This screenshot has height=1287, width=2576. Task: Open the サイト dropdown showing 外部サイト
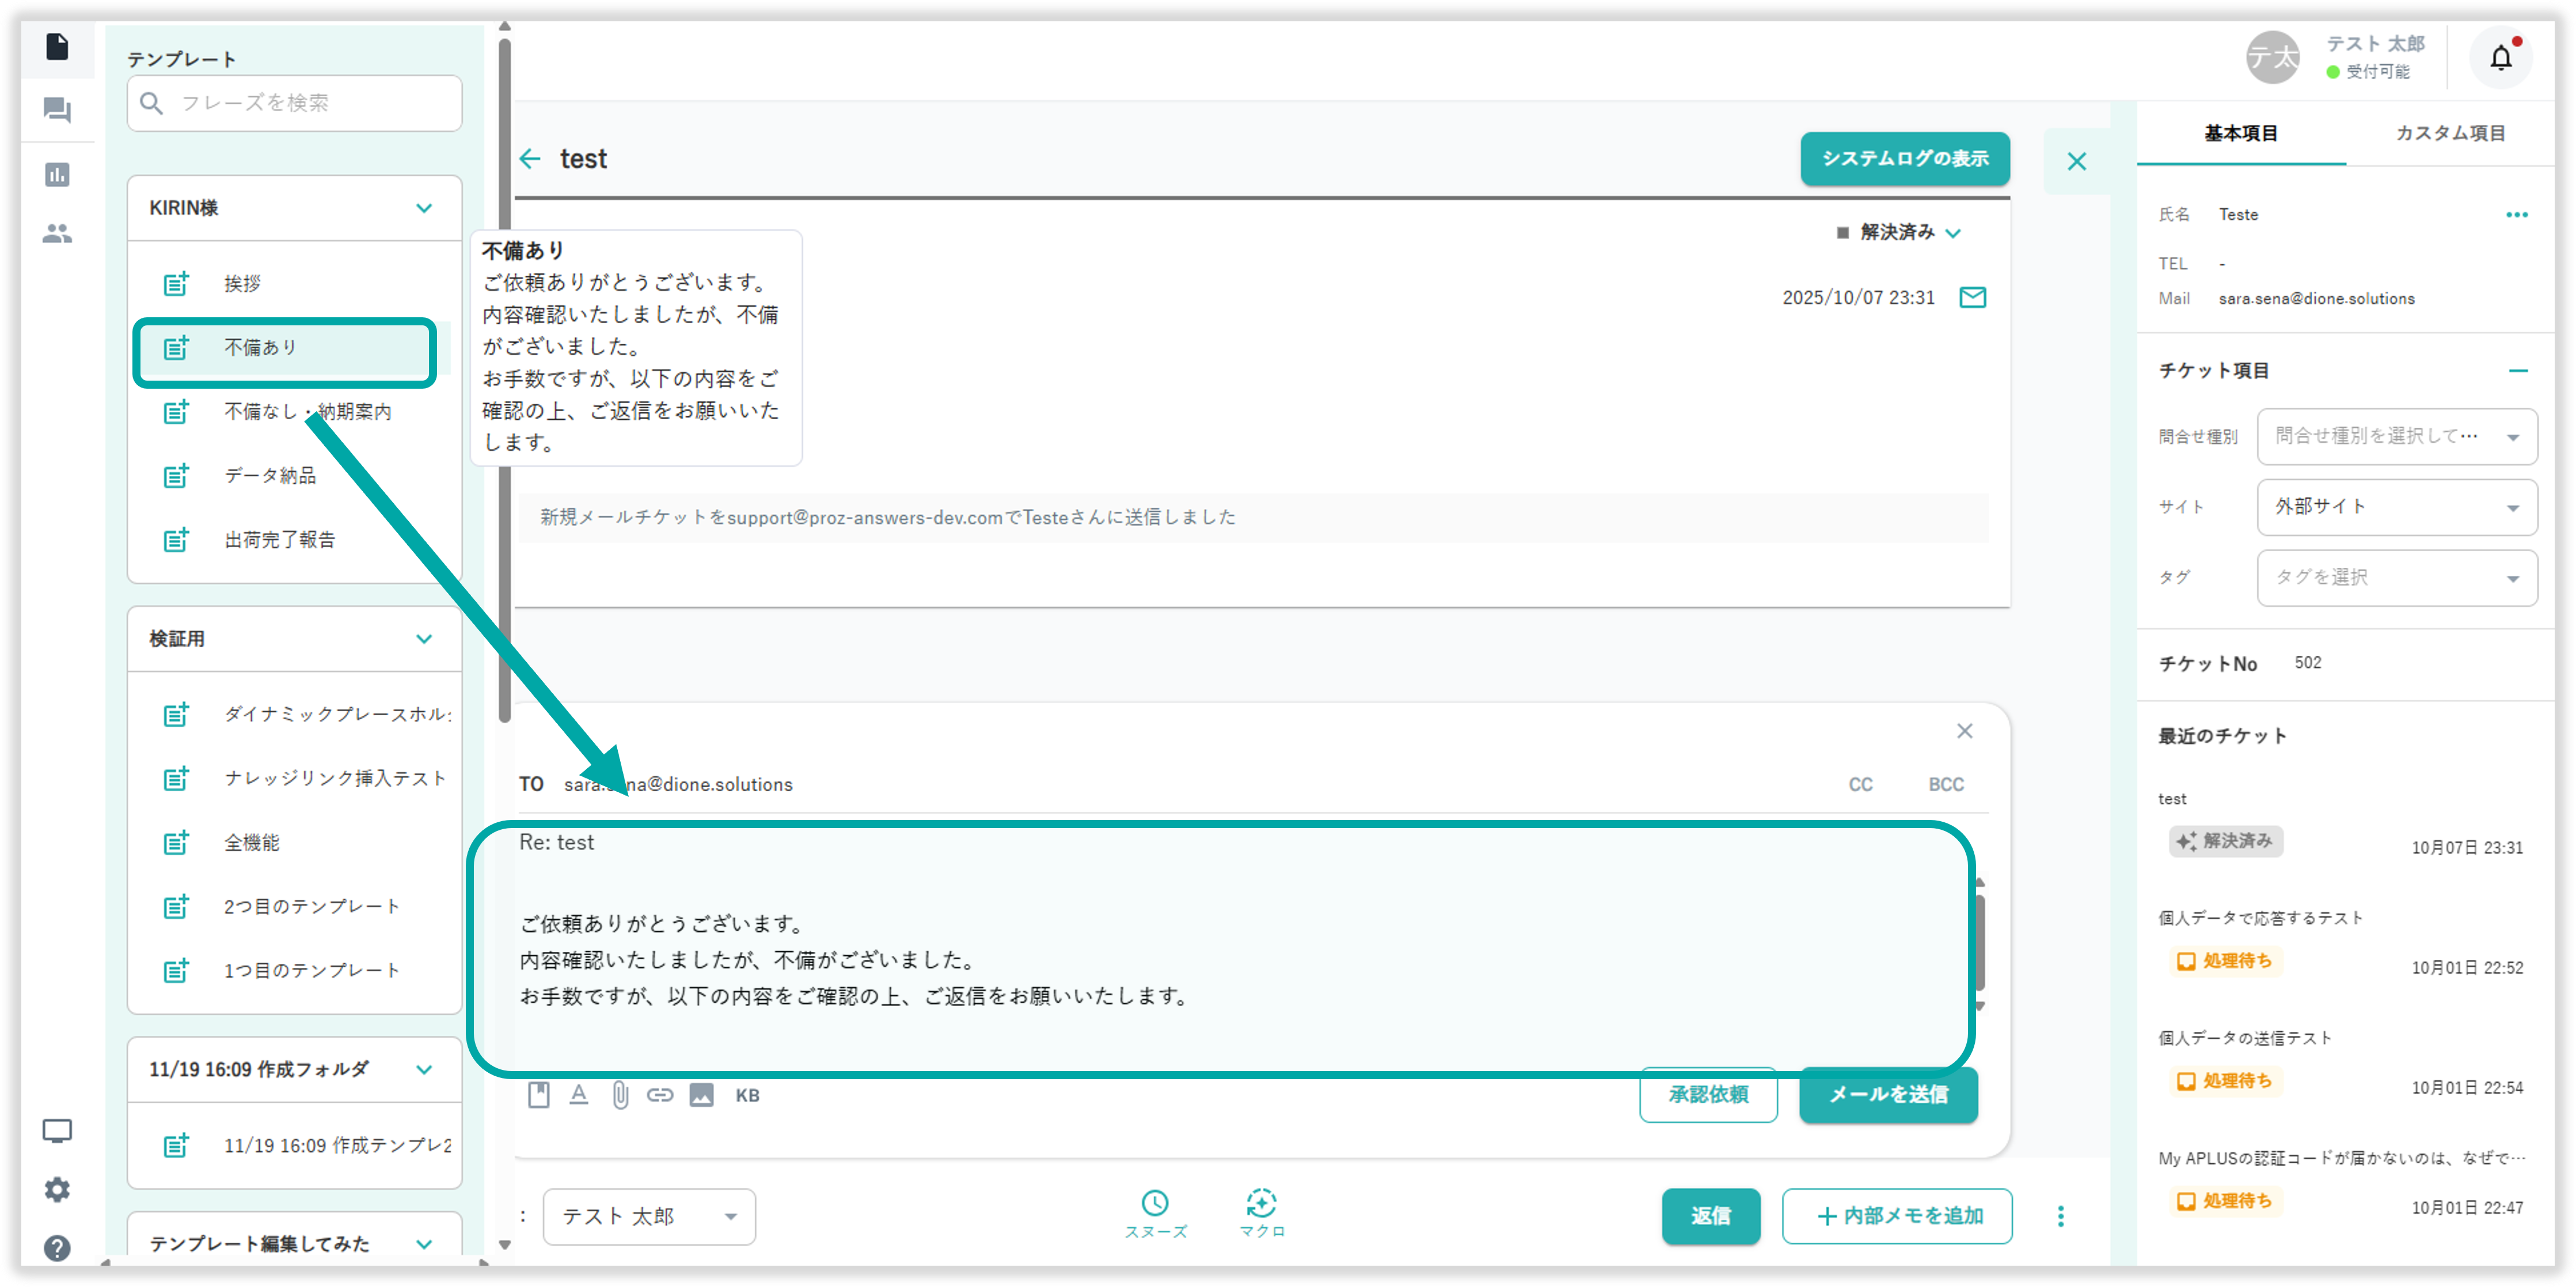click(2396, 507)
